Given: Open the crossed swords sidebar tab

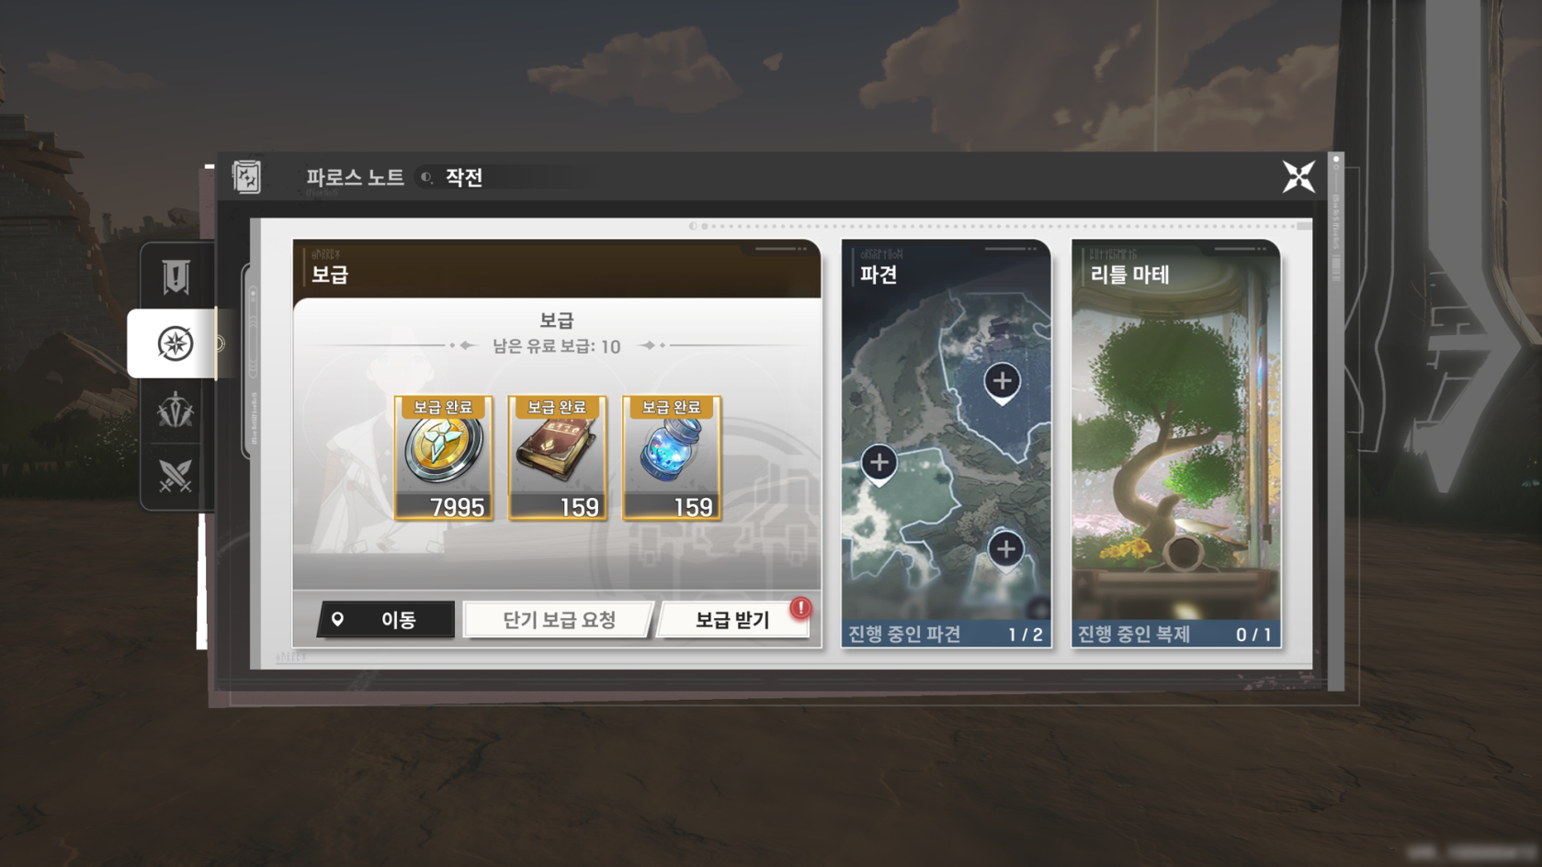Looking at the screenshot, I should click(x=175, y=477).
